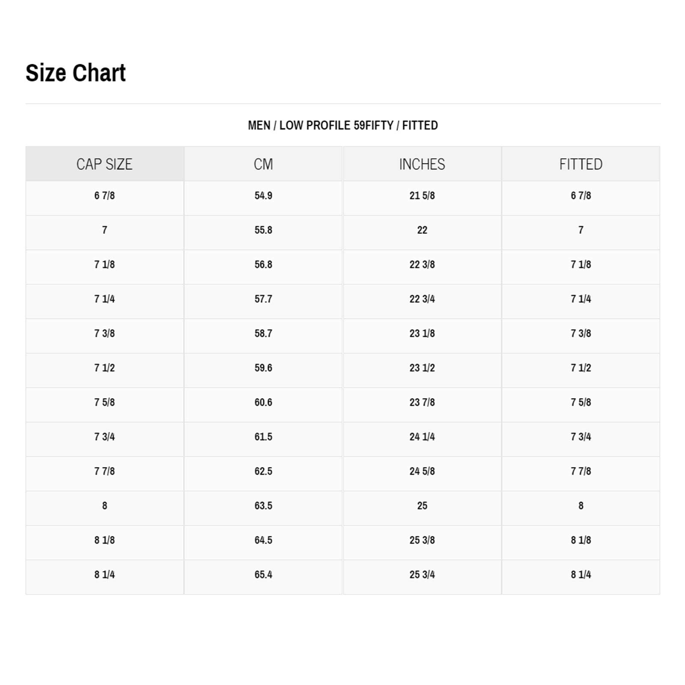Click the INCHES column header
685x685 pixels.
coord(422,164)
